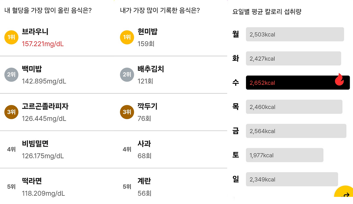The image size is (353, 204).
Task: Select the gold 1위 badge next to 현미밥
Action: click(127, 37)
